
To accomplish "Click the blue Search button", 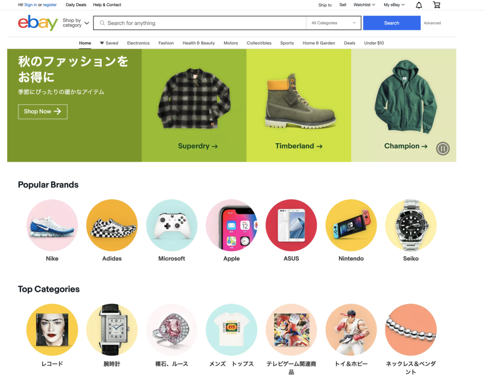I will click(x=392, y=23).
